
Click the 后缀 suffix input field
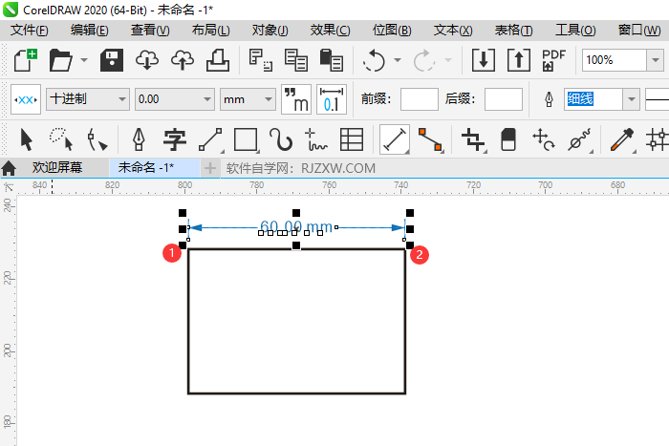(x=504, y=99)
